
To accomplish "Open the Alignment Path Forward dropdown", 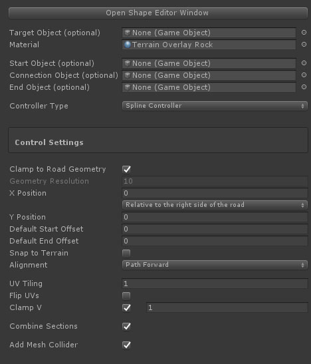I will pyautogui.click(x=215, y=265).
